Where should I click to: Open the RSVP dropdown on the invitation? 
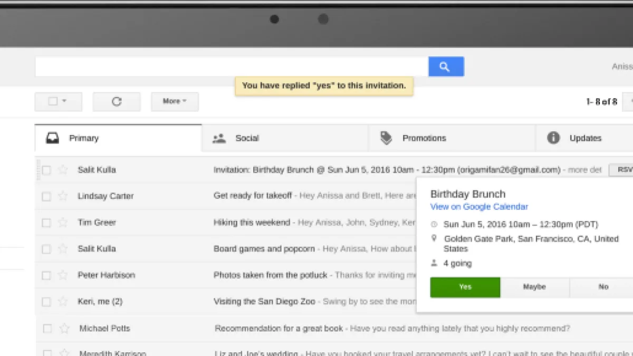622,170
